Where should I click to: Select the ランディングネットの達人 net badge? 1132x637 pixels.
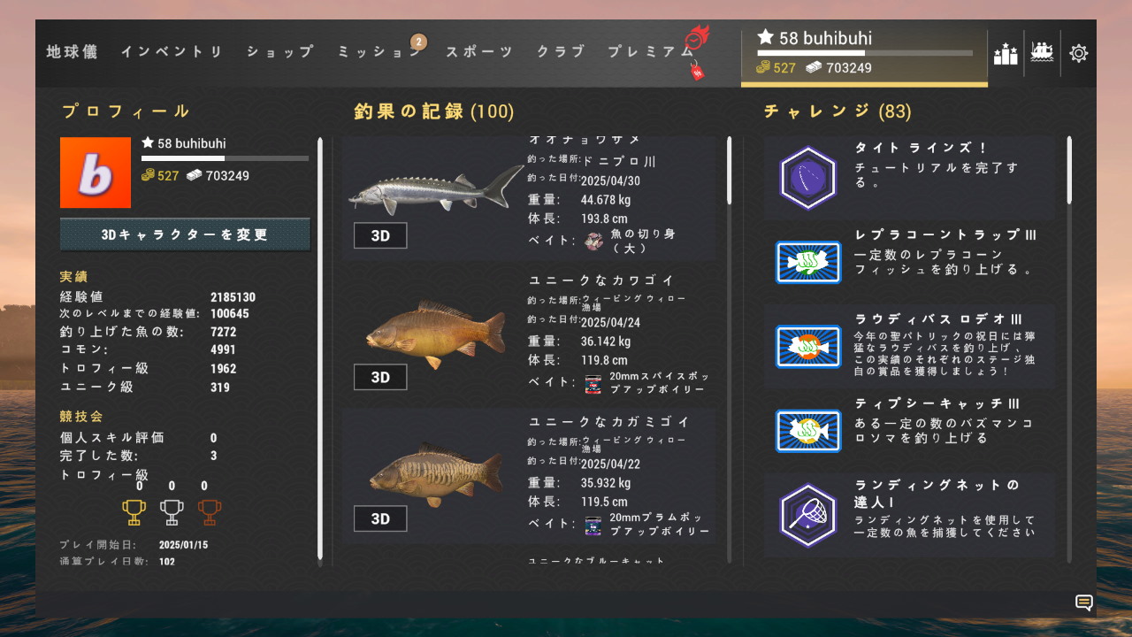[x=807, y=515]
